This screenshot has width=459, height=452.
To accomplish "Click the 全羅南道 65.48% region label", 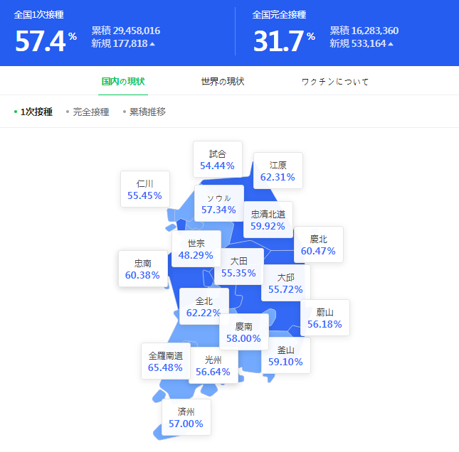I will pyautogui.click(x=165, y=361).
